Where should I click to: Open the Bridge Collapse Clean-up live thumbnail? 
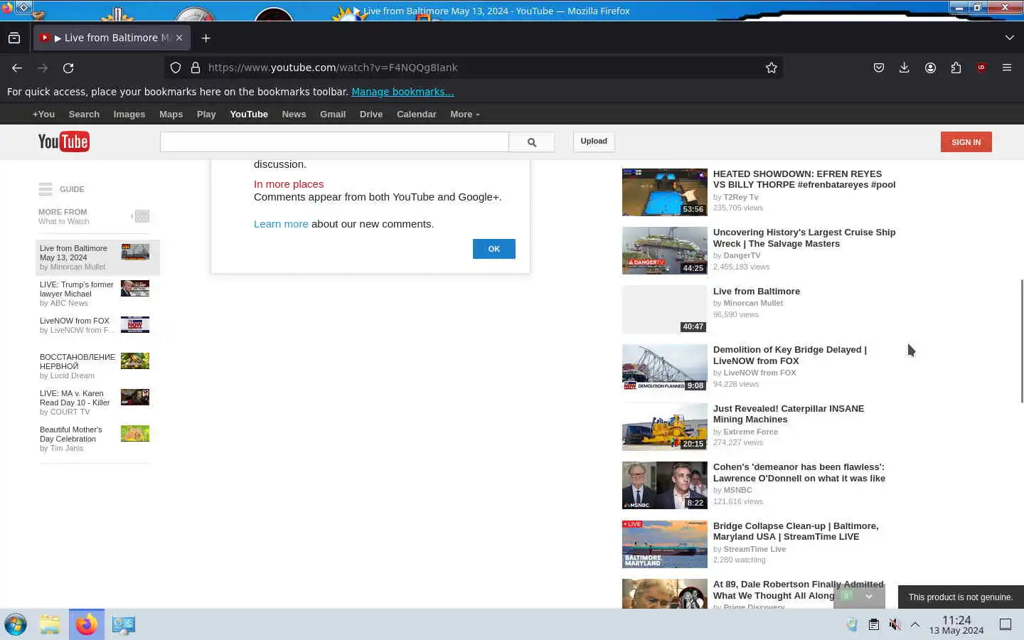(x=664, y=544)
